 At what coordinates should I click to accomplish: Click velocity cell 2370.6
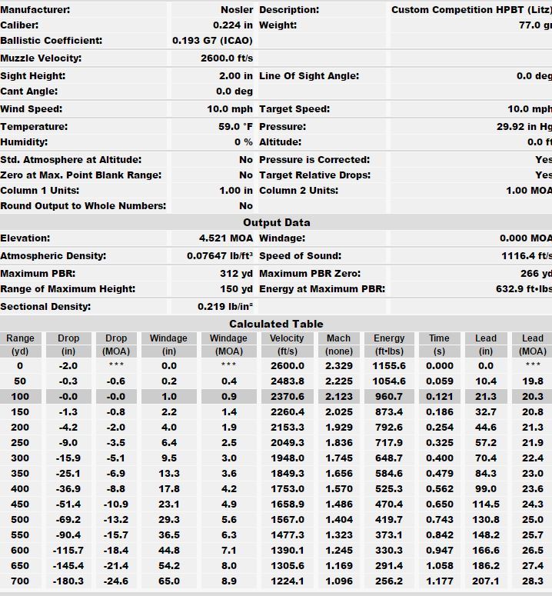(x=288, y=397)
